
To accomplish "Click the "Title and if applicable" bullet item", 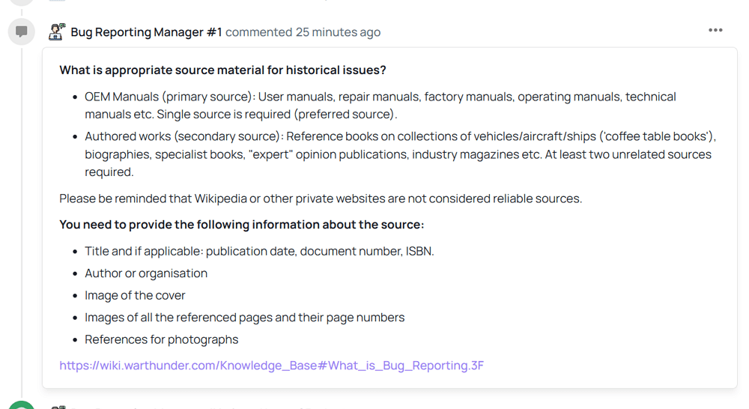I will click(x=259, y=251).
